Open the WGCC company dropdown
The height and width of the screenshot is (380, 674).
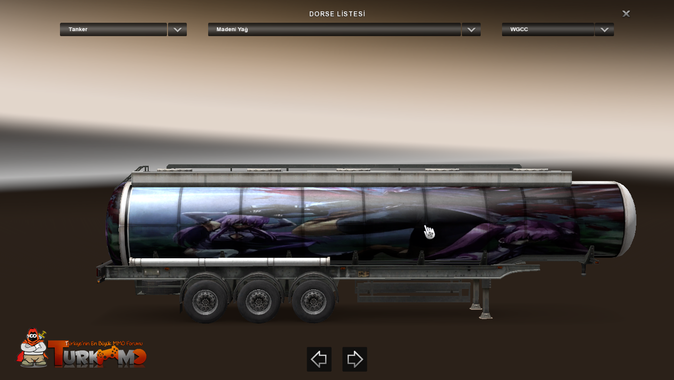point(548,29)
